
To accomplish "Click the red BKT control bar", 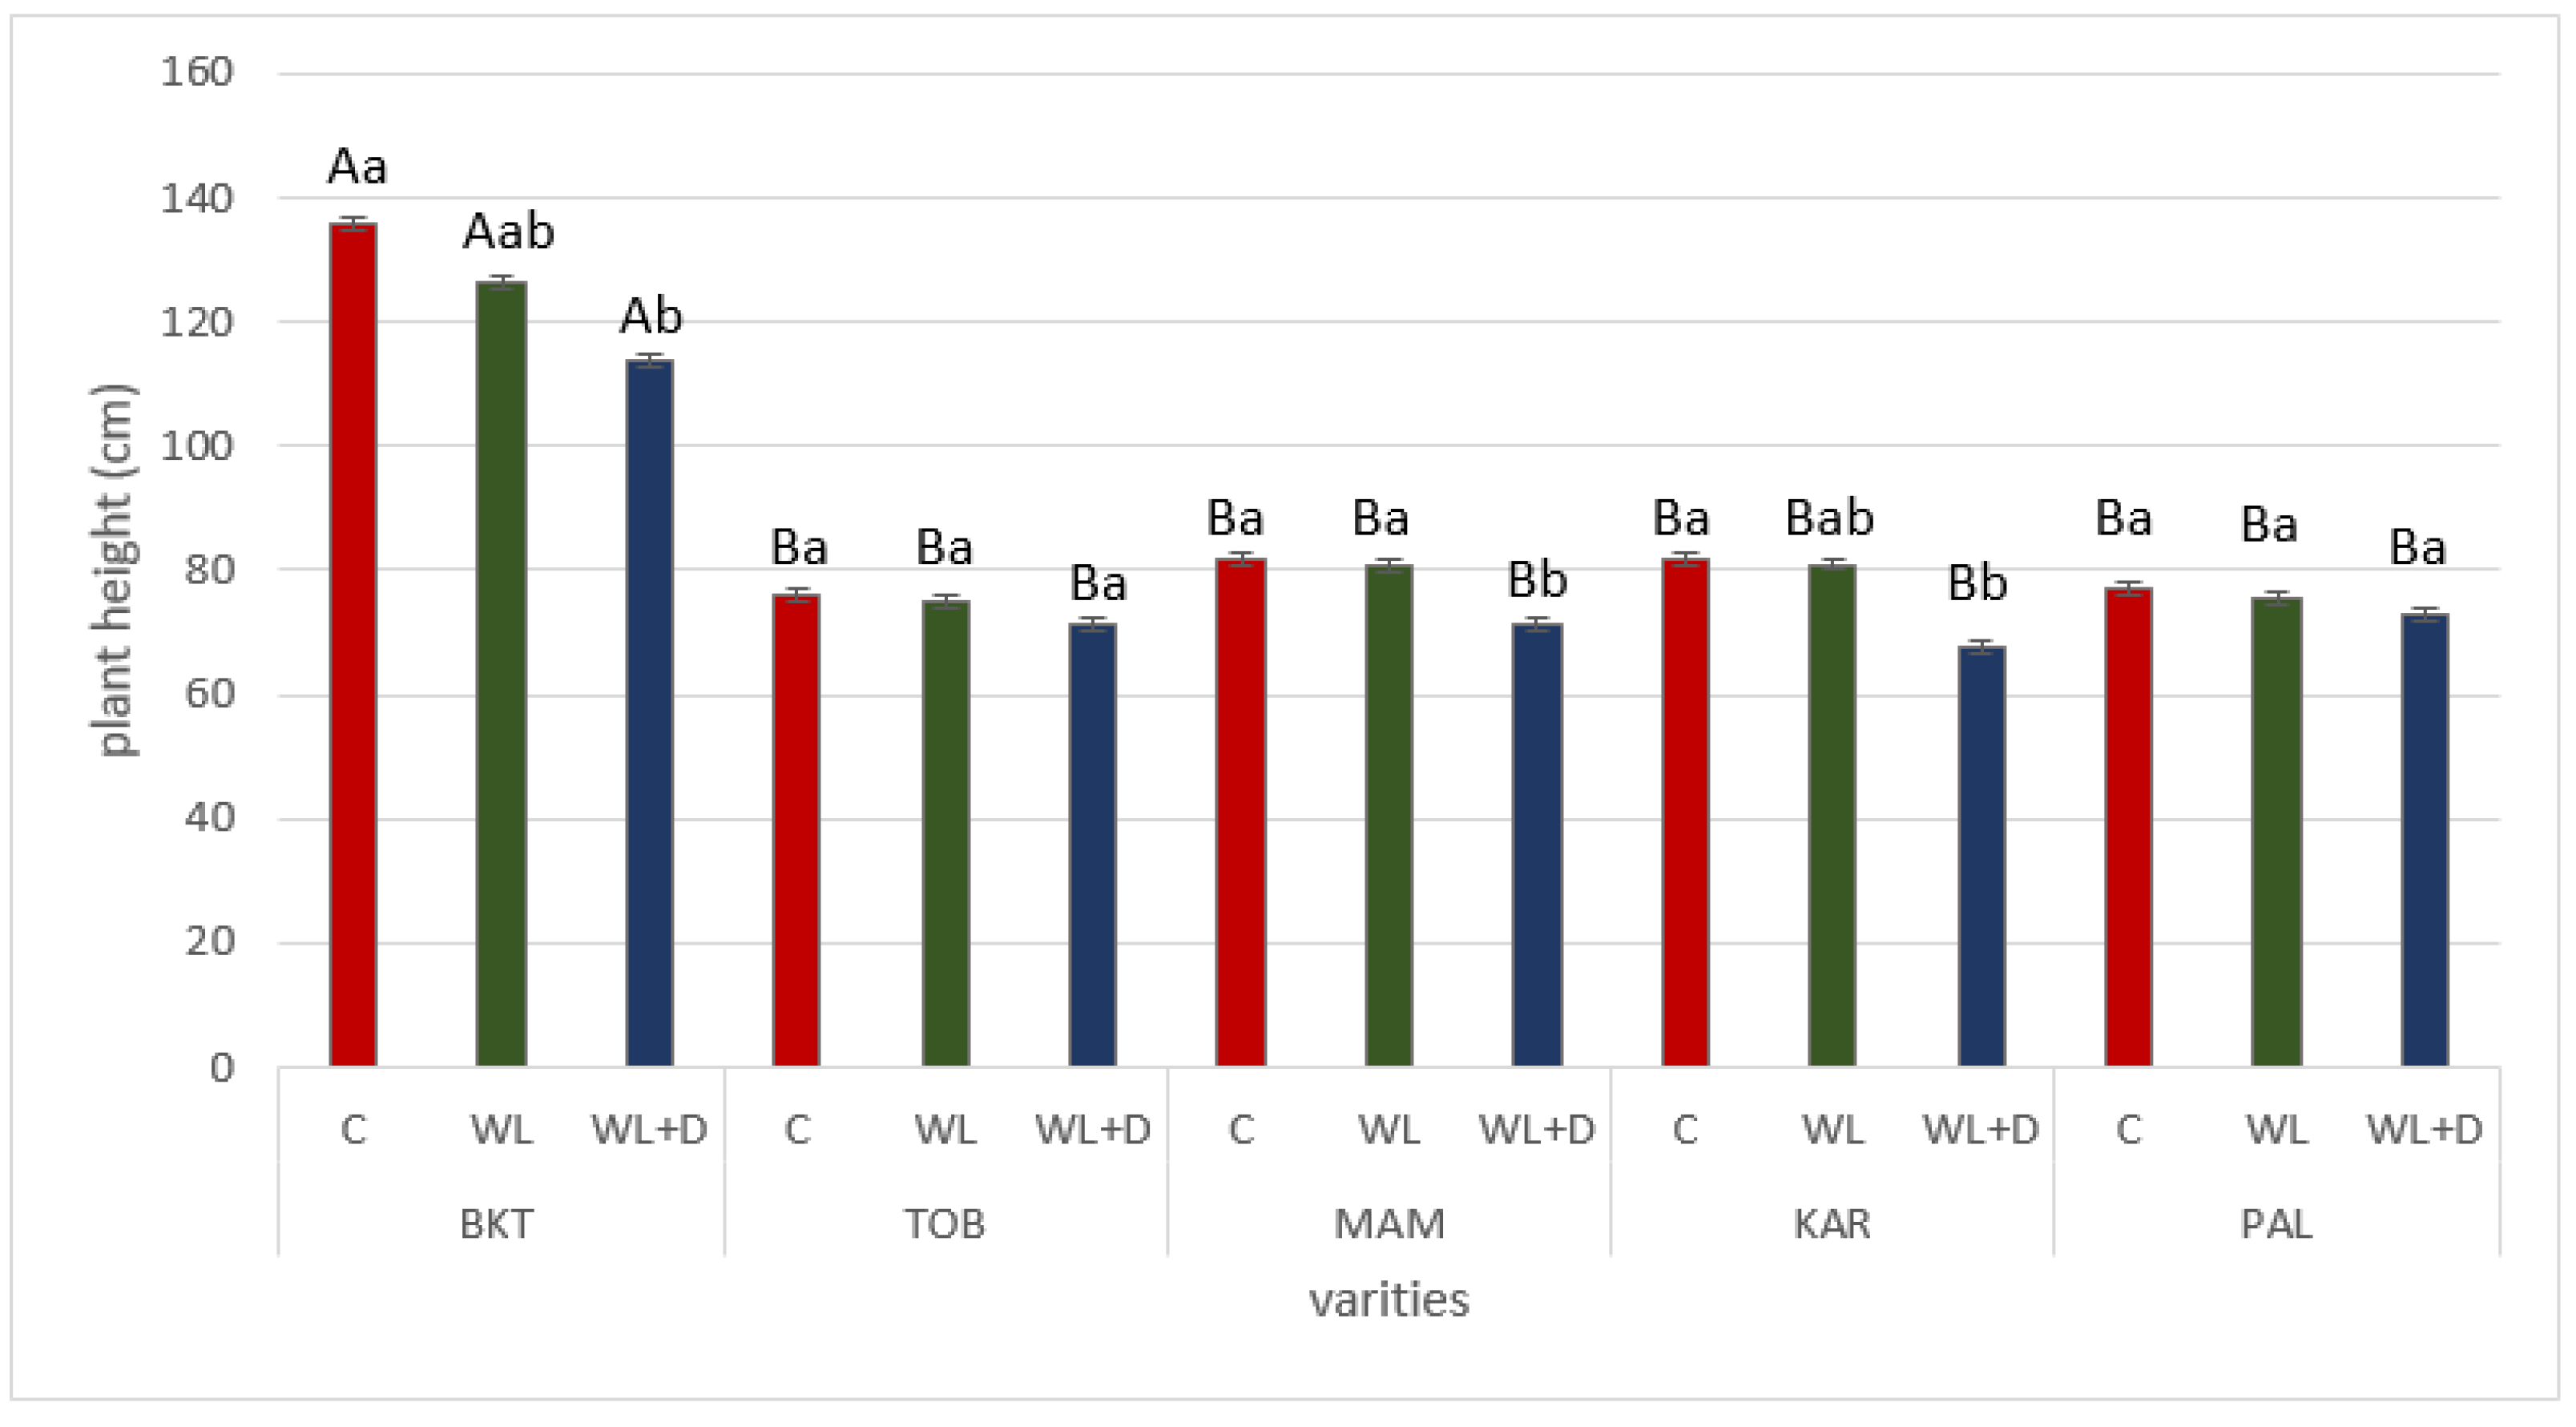I will click(353, 645).
